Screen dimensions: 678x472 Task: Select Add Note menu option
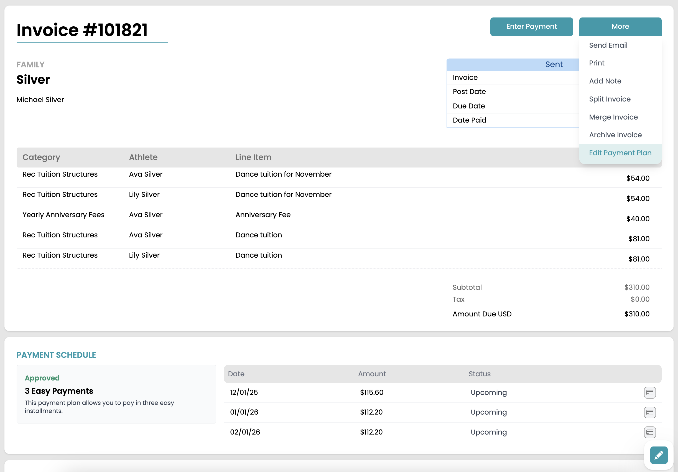[605, 81]
